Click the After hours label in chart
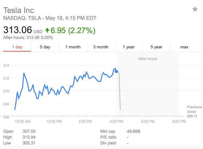203x149 pixels. click(148, 59)
